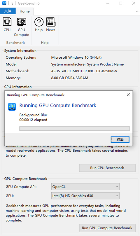Run the CPU Benchmark
The width and height of the screenshot is (140, 236).
pos(107,168)
